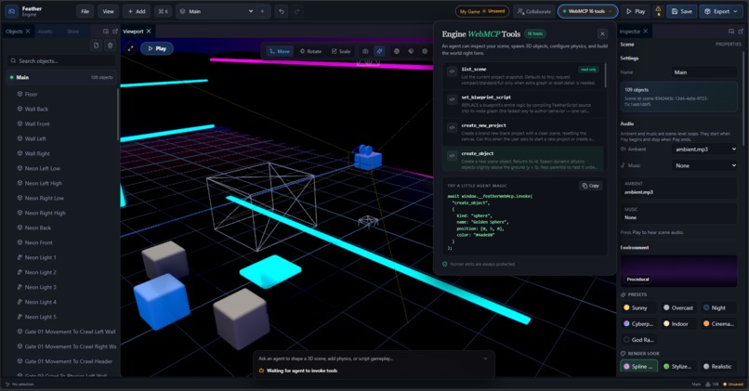This screenshot has width=749, height=391.
Task: Click the camera icon in viewport toolbar
Action: pos(365,51)
